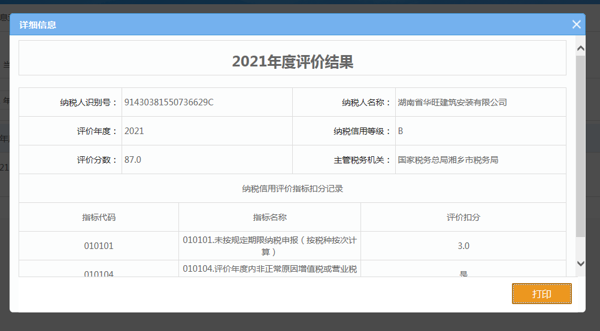The image size is (600, 331).
Task: Click the 3.0 deduction value
Action: [463, 246]
